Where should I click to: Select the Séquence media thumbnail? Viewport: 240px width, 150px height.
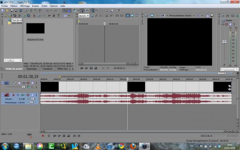pyautogui.click(x=35, y=28)
